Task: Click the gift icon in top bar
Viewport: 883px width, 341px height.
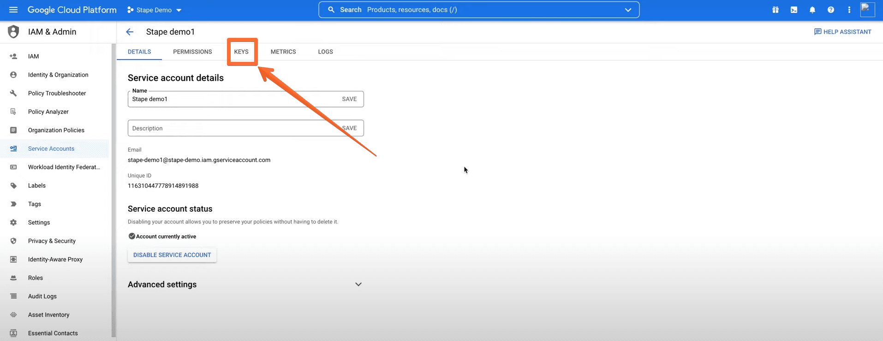Action: click(776, 10)
